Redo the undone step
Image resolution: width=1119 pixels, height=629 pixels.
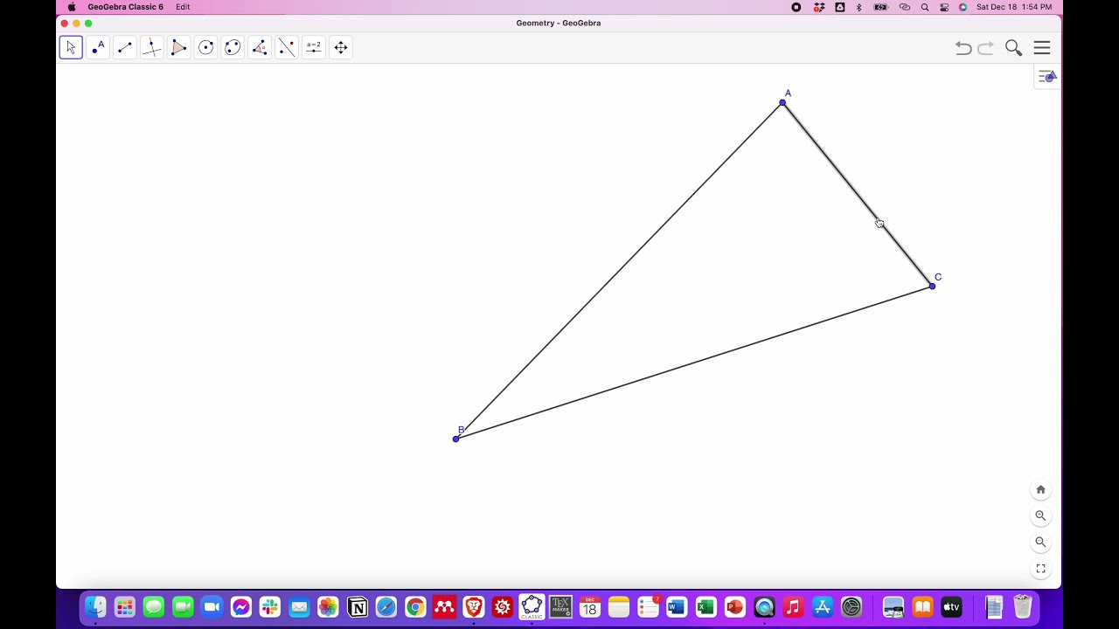[986, 48]
